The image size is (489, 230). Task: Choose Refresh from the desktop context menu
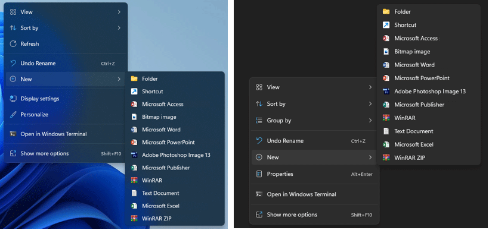[66, 44]
